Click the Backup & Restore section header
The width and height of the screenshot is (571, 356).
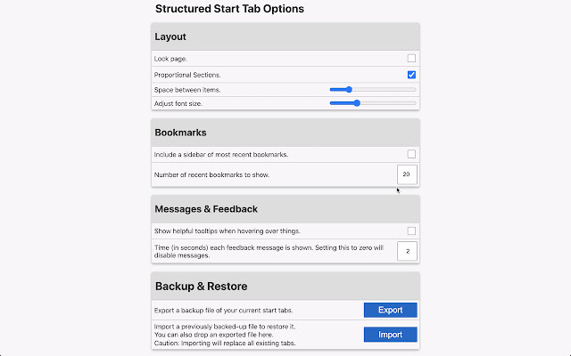201,287
